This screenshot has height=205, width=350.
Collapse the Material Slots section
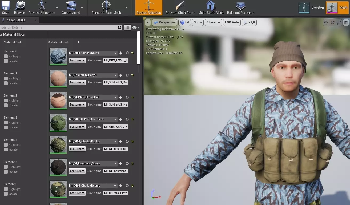2,35
